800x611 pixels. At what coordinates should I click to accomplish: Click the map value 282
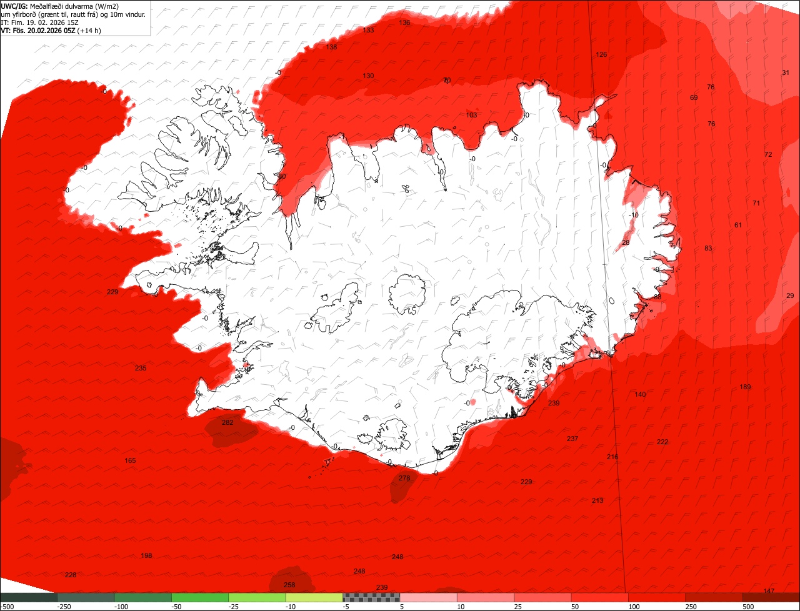[x=227, y=423]
